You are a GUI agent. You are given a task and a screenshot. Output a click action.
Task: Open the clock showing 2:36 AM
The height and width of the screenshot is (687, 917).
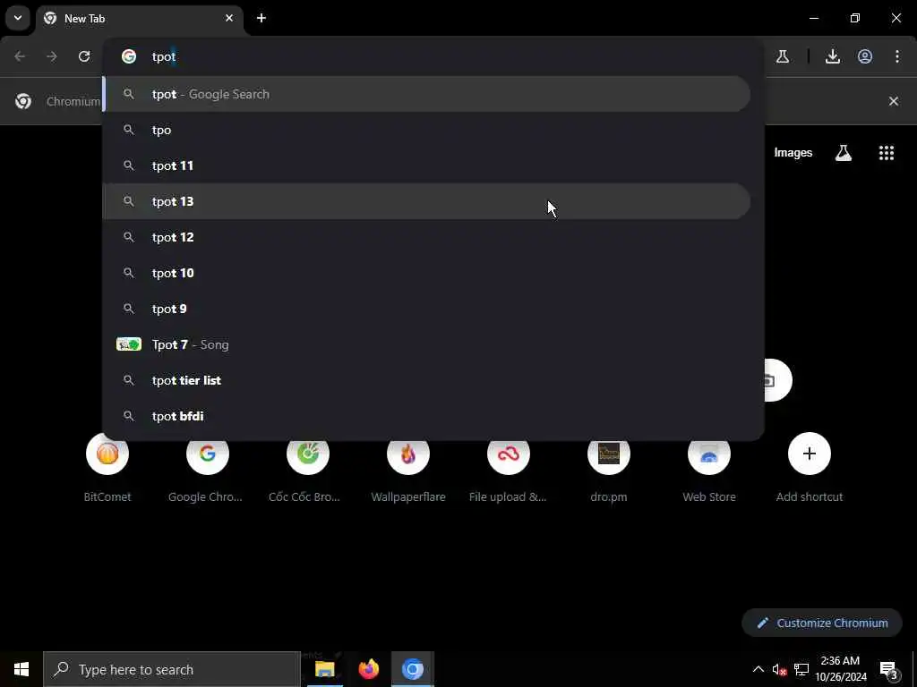click(840, 669)
